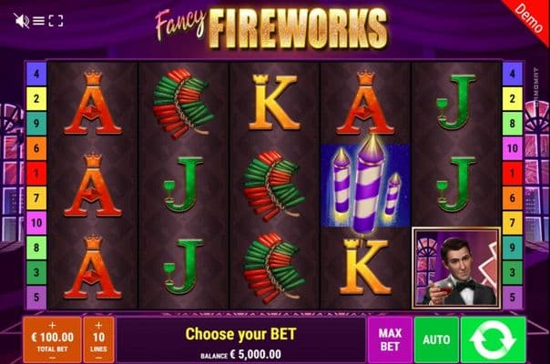Click the purple rocket fireworks symbol
The image size is (550, 364).
[365, 185]
